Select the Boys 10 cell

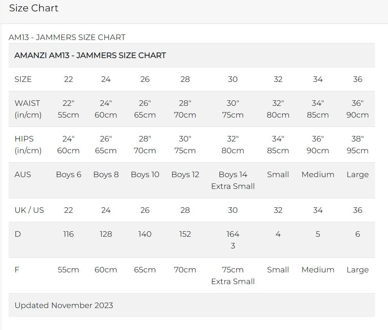click(145, 174)
